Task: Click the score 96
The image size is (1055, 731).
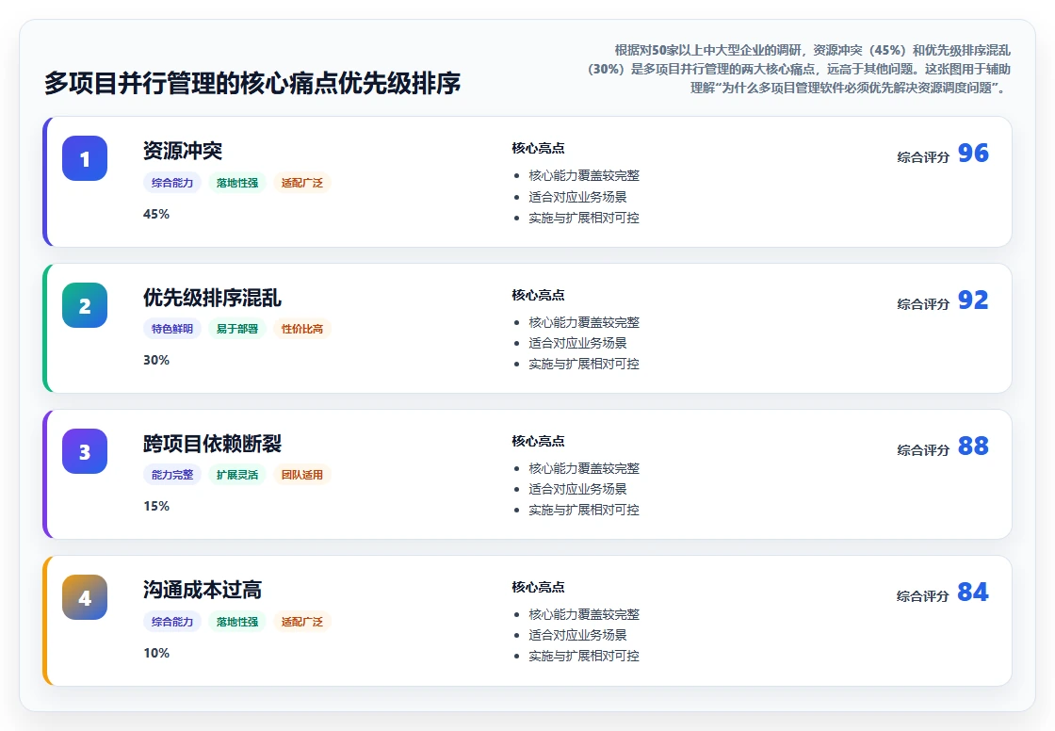Action: click(x=973, y=154)
